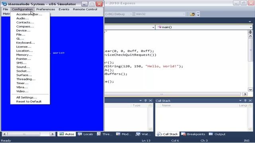The height and width of the screenshot is (143, 255).
Task: Click code editor horizontal scroll right arrow
Action: click(245, 94)
